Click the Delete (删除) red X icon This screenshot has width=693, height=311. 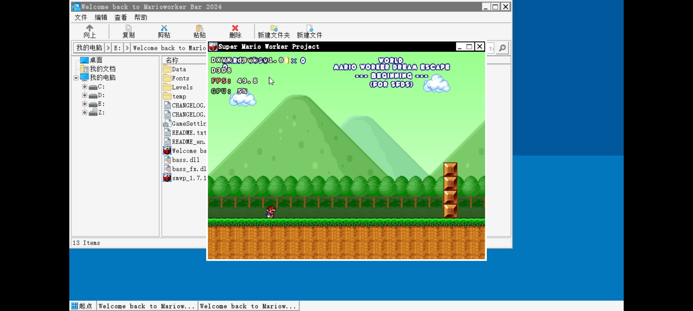235,28
